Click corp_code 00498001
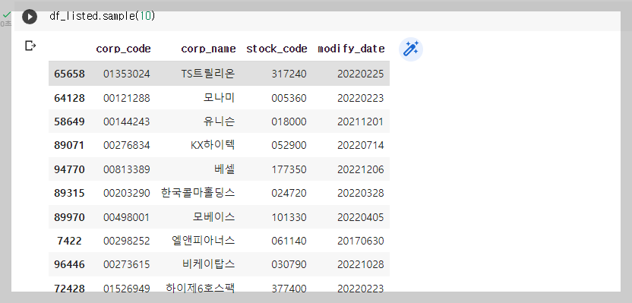This screenshot has width=632, height=303. click(127, 218)
